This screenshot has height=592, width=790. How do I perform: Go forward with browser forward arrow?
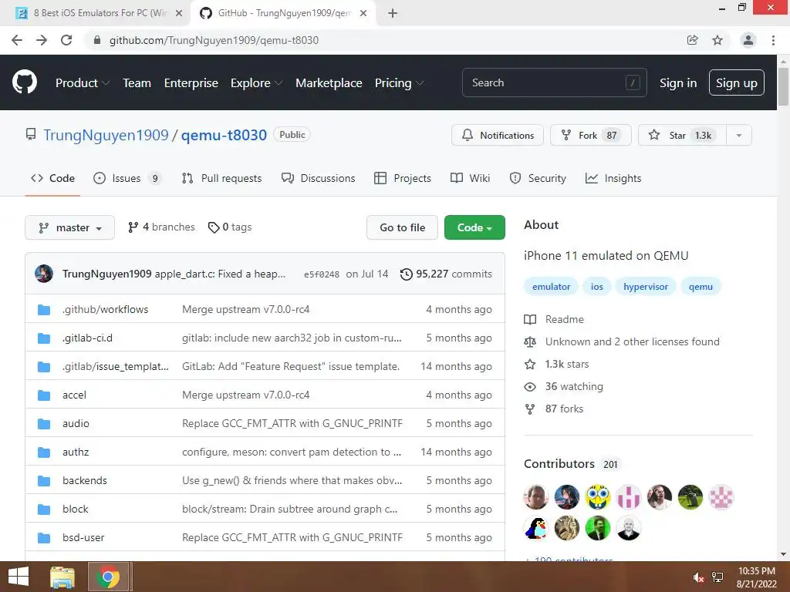pos(42,40)
